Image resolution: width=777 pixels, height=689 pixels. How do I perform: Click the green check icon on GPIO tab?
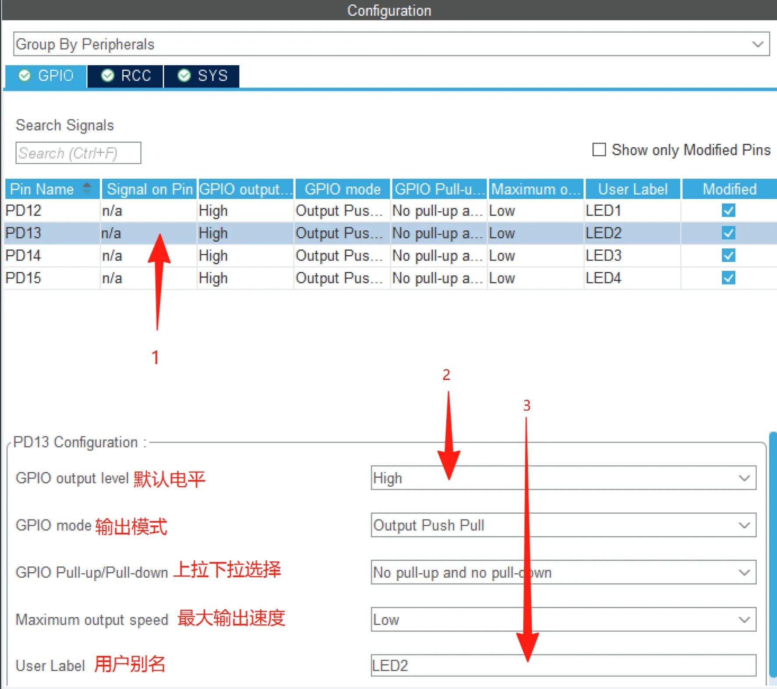pyautogui.click(x=25, y=75)
